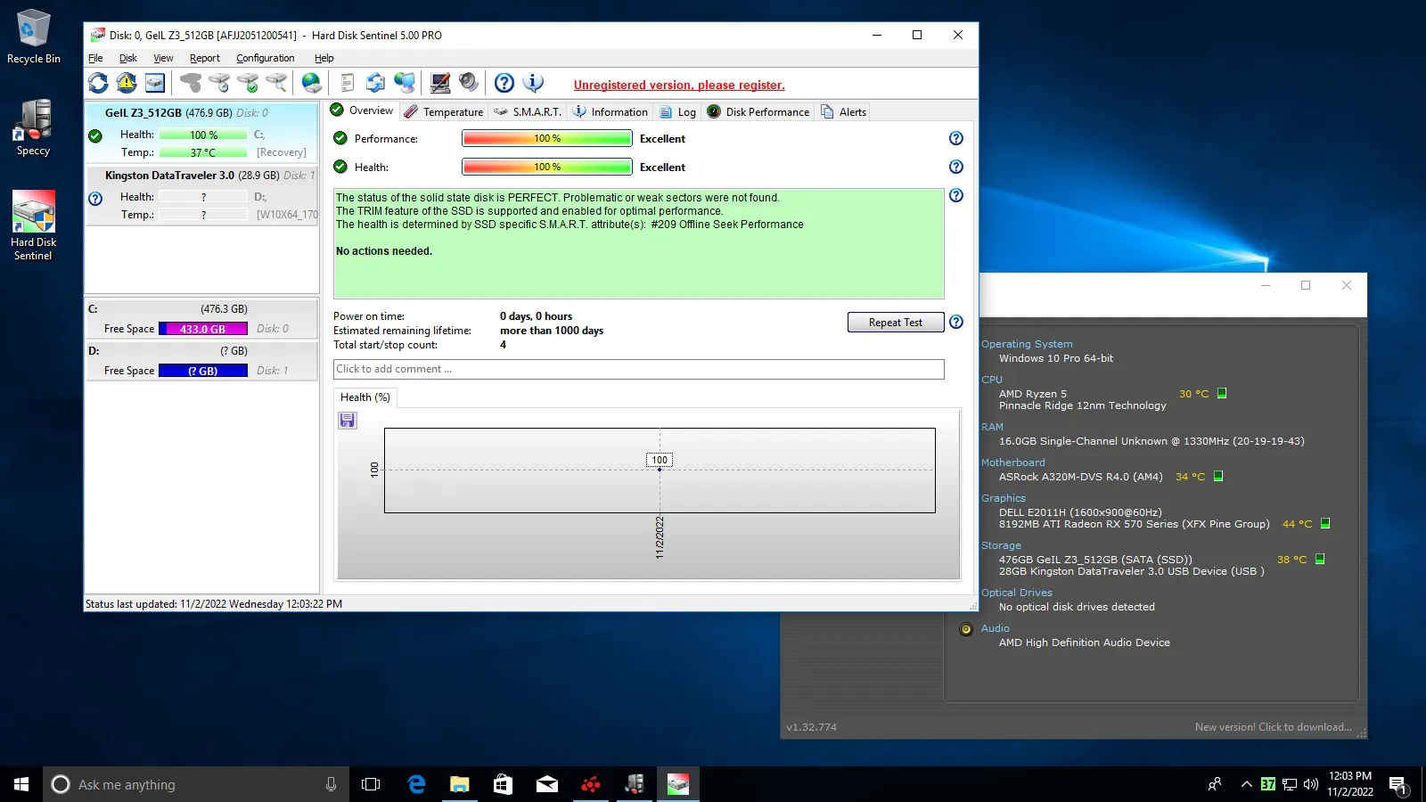Click the save floppy icon above health graph
This screenshot has width=1426, height=802.
click(348, 421)
